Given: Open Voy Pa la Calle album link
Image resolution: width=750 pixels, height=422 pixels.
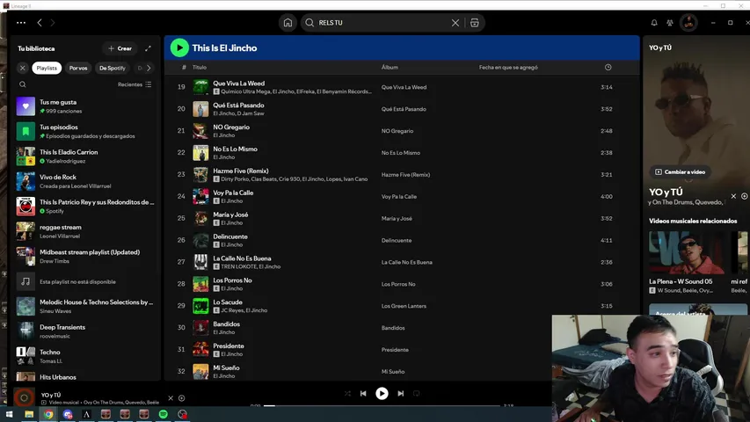Looking at the screenshot, I should 399,197.
